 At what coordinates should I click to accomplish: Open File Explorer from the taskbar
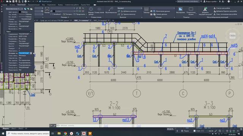[59, 133]
